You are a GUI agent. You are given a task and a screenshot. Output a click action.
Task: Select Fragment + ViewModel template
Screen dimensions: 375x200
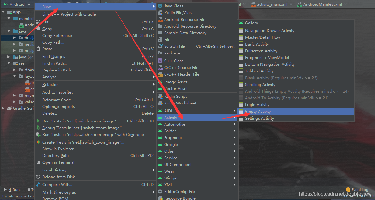point(296,58)
